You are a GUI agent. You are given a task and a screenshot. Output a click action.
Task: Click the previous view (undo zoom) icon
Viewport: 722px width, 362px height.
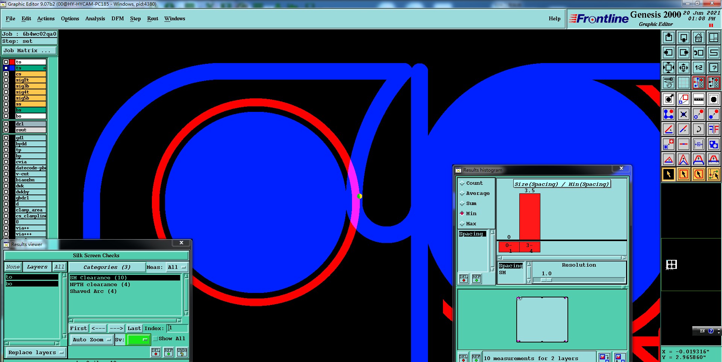(699, 53)
